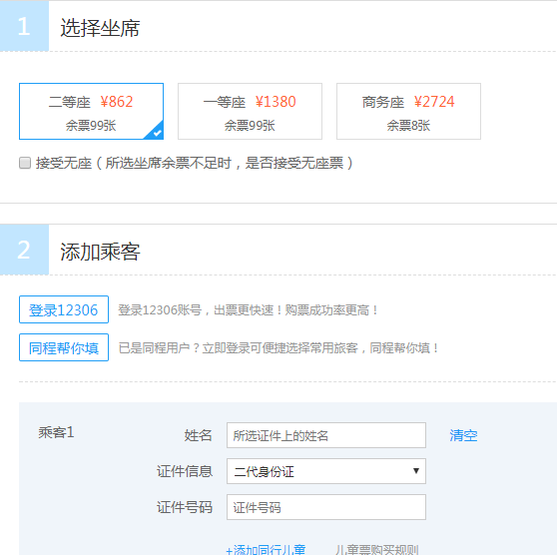Image resolution: width=557 pixels, height=555 pixels.
Task: Focus the 证件号码 input field
Action: click(326, 507)
